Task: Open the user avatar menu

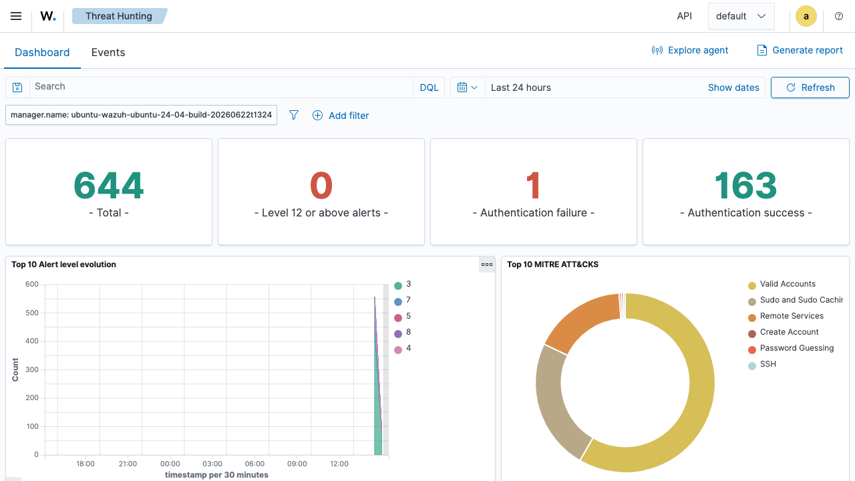Action: pos(806,16)
